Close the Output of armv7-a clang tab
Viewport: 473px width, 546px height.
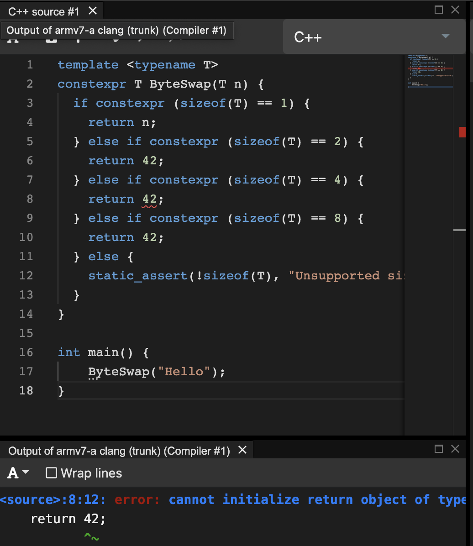242,450
